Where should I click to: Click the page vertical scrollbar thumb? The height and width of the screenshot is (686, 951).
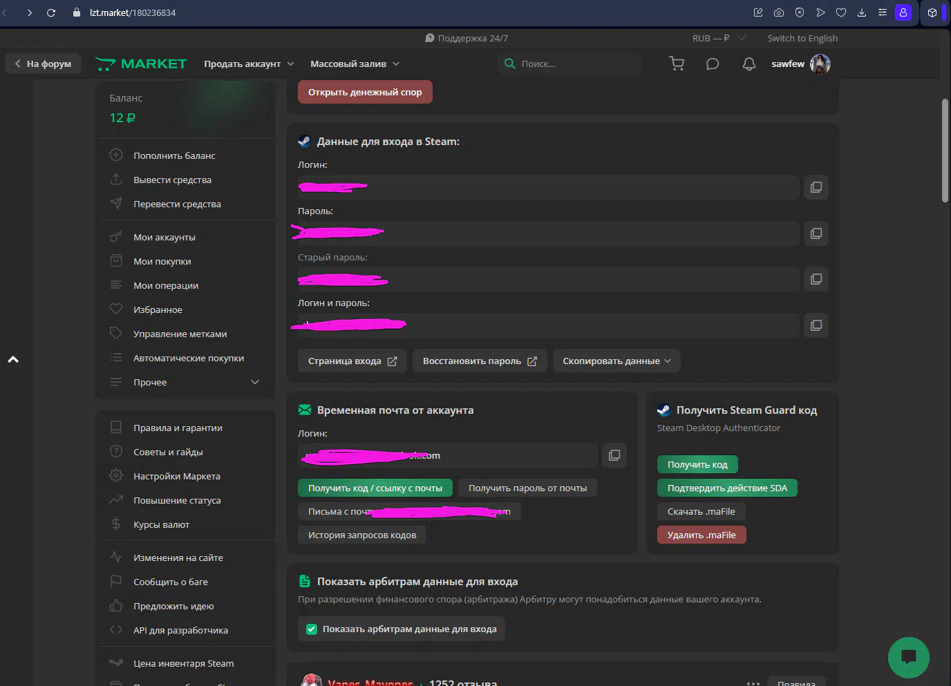(x=945, y=151)
